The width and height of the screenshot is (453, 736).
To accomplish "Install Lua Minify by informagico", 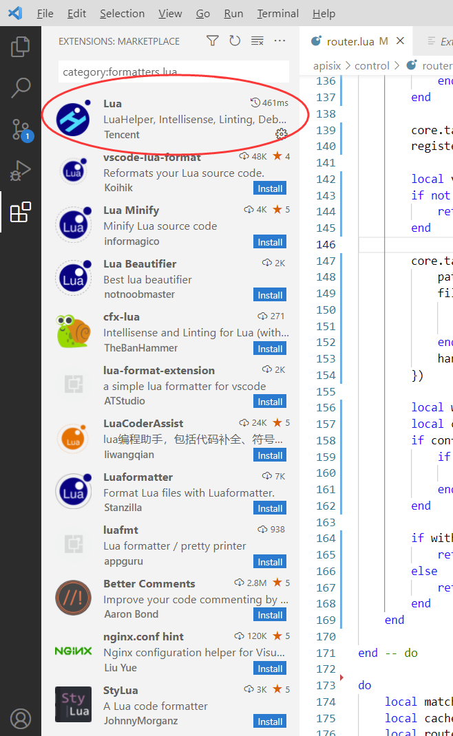I will tap(270, 242).
